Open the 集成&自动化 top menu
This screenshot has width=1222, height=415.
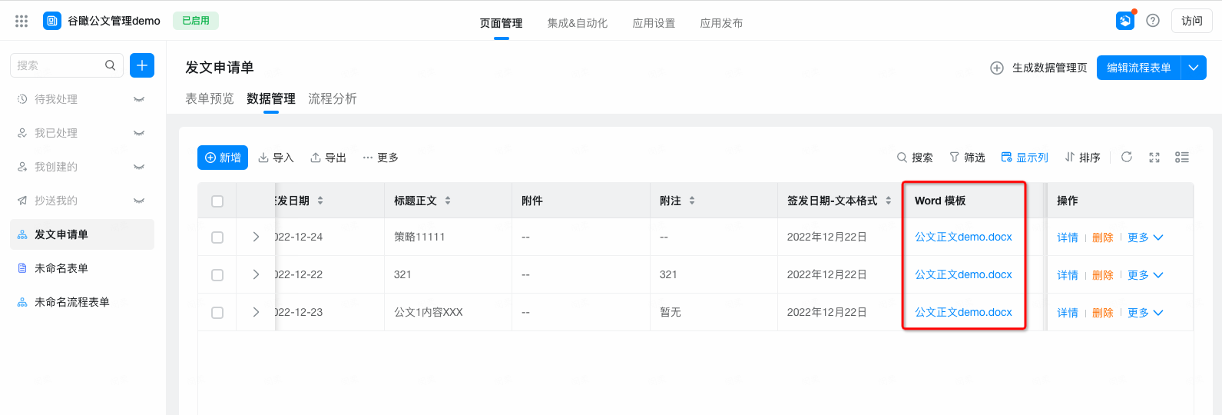point(577,23)
